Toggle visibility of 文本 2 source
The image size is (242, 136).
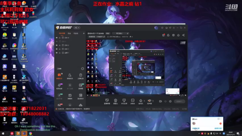57,45
